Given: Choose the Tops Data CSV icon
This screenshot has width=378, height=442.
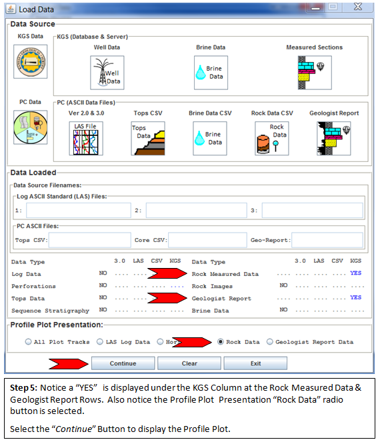Looking at the screenshot, I should tap(148, 139).
